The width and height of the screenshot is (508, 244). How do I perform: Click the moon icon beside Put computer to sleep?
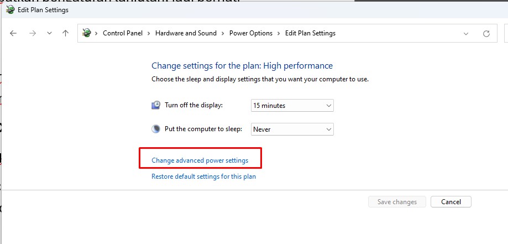[x=156, y=129]
